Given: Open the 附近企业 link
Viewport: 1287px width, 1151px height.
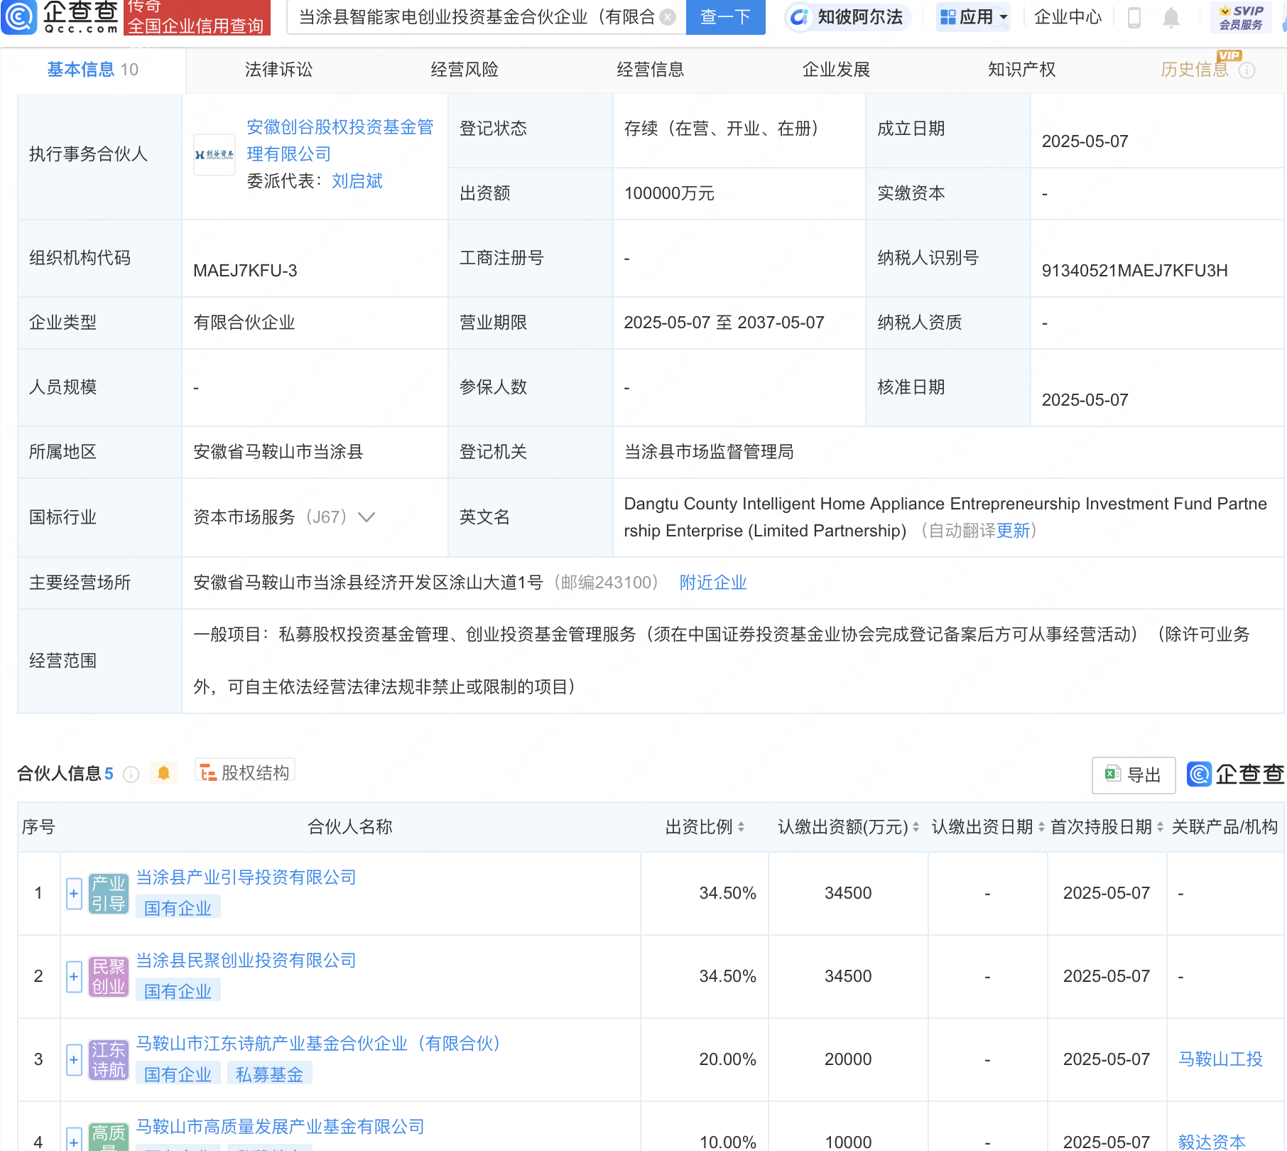Looking at the screenshot, I should point(713,582).
